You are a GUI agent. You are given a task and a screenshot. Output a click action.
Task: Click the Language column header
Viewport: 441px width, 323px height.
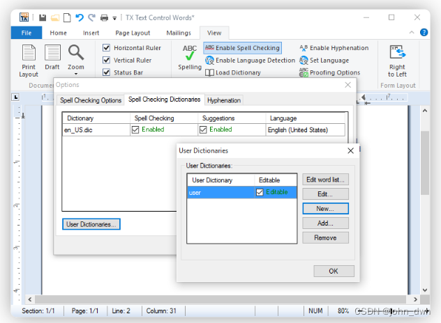(306, 118)
